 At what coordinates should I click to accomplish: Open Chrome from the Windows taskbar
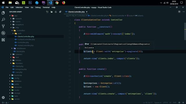point(57,3)
